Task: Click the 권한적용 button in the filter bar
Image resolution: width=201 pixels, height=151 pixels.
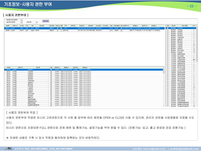Action: (x=45, y=21)
